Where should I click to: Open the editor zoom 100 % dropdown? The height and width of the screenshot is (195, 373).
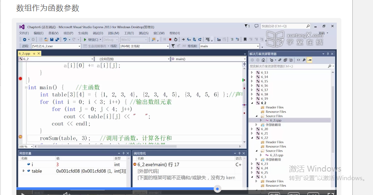coord(26,147)
